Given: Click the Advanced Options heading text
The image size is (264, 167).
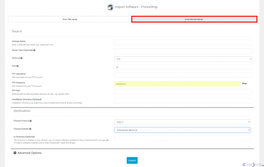Looking at the screenshot, I should [29, 153].
